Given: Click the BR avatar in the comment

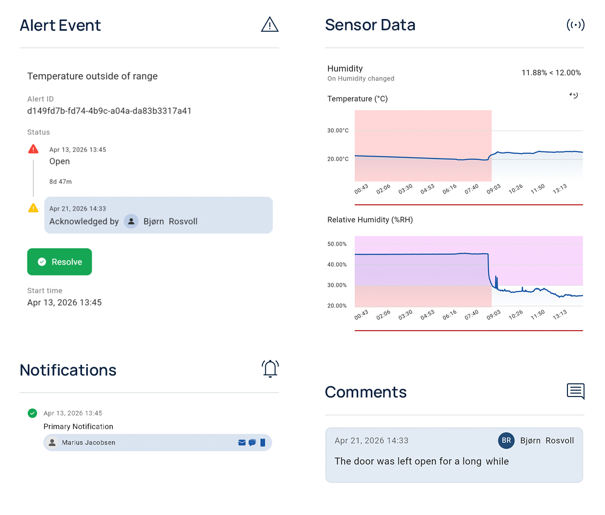Looking at the screenshot, I should tap(506, 440).
